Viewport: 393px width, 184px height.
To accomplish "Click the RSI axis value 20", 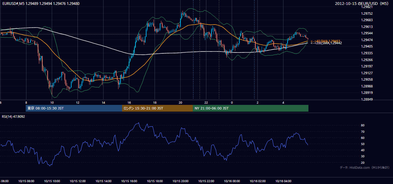I will coord(363,163).
